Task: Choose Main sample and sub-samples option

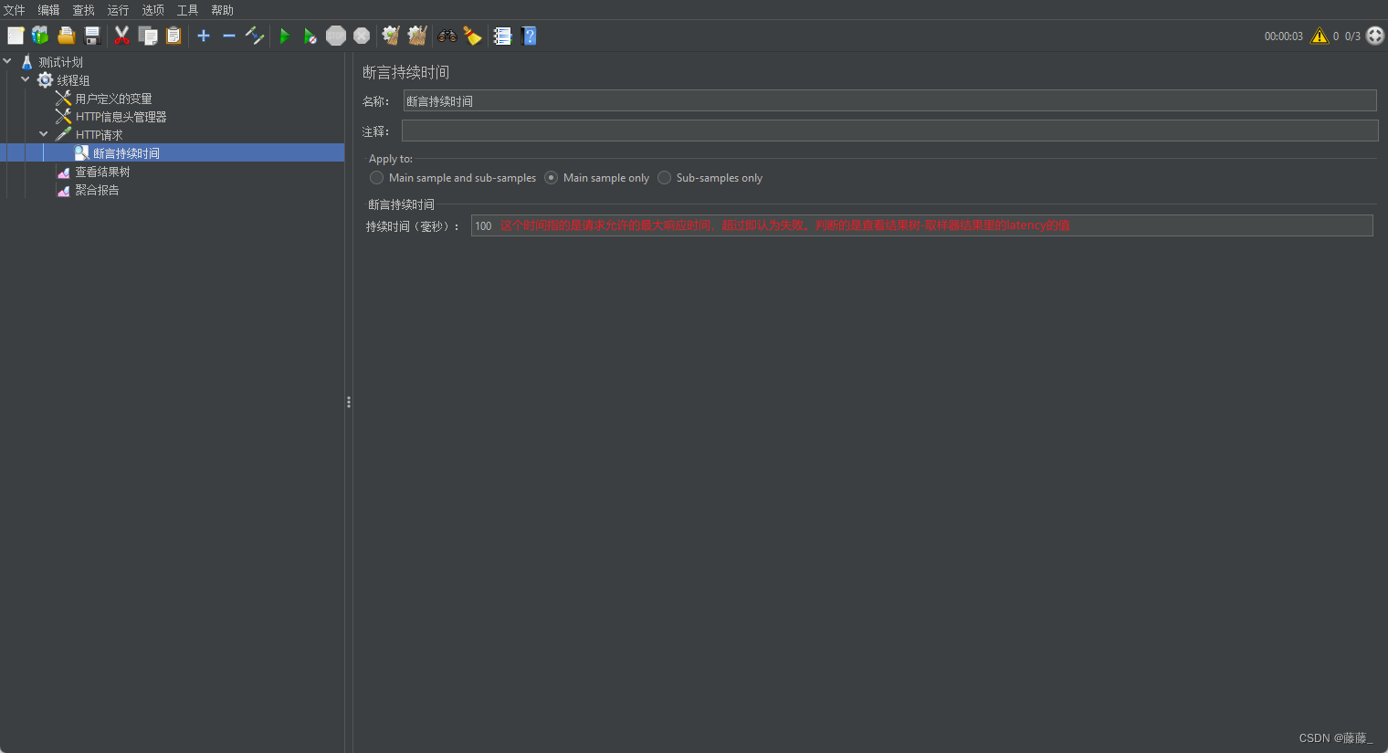Action: [453, 178]
